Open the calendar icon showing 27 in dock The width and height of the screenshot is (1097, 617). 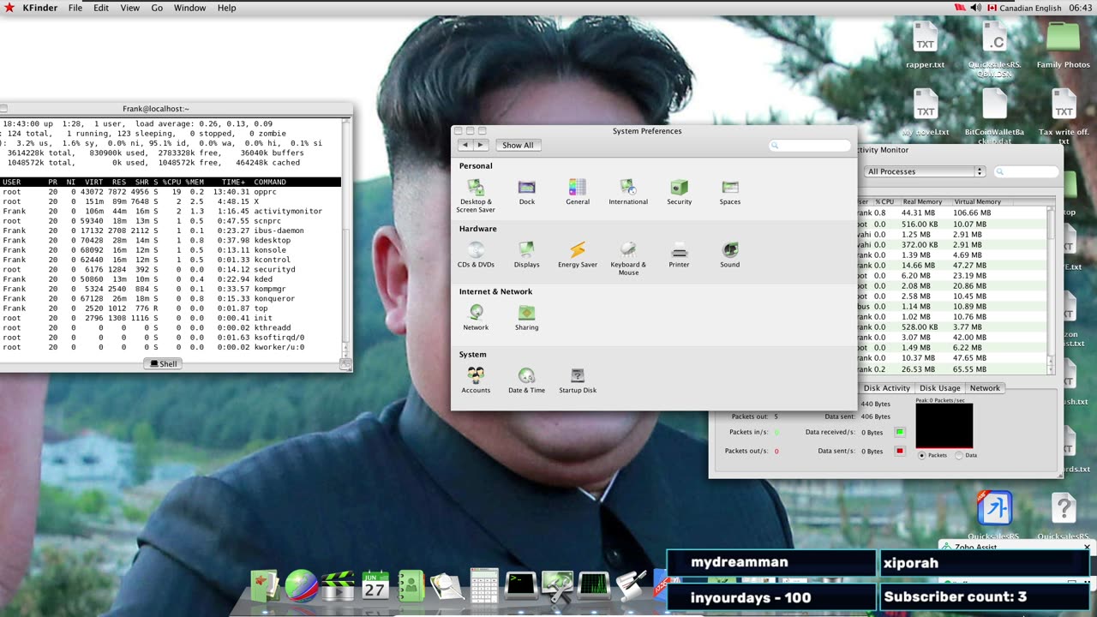click(x=375, y=586)
